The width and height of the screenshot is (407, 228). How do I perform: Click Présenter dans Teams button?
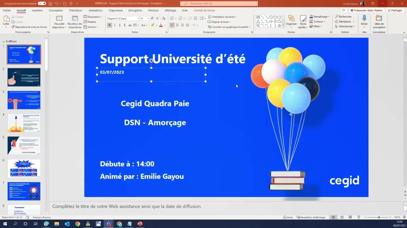366,10
